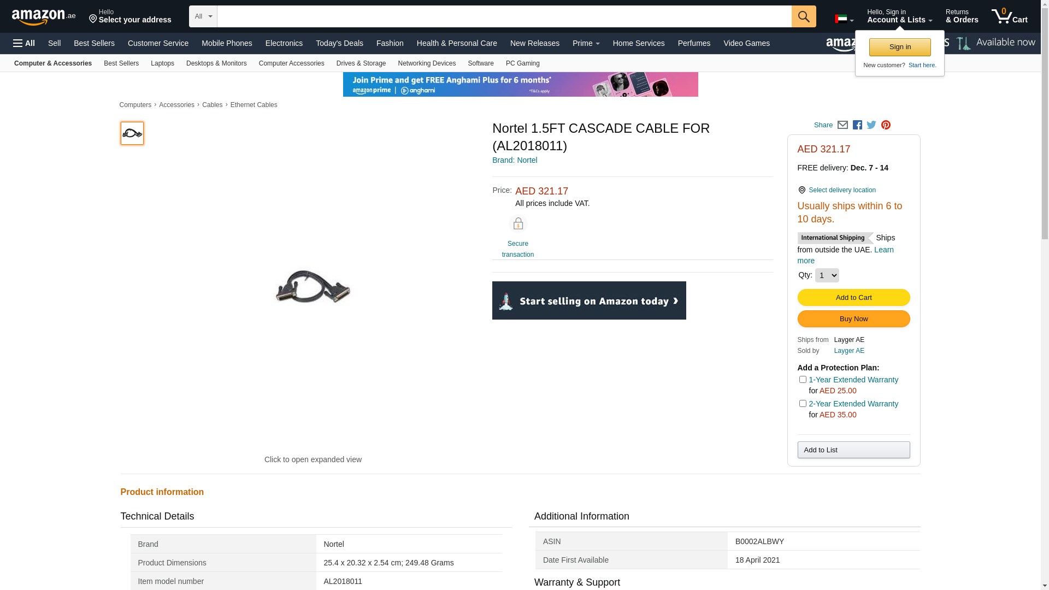The image size is (1049, 590).
Task: Click the Add to Cart button
Action: pyautogui.click(x=853, y=298)
